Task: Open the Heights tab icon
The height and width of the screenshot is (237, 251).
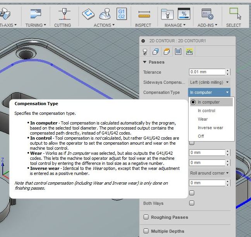Action: coord(167,51)
